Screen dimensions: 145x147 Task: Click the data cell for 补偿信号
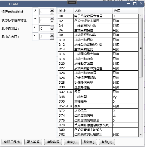point(125,111)
